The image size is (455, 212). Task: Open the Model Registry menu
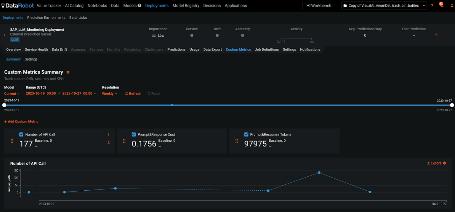point(186,5)
